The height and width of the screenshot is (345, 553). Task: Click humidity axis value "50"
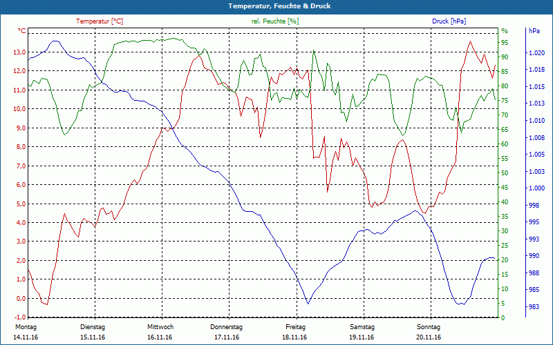pyautogui.click(x=505, y=173)
